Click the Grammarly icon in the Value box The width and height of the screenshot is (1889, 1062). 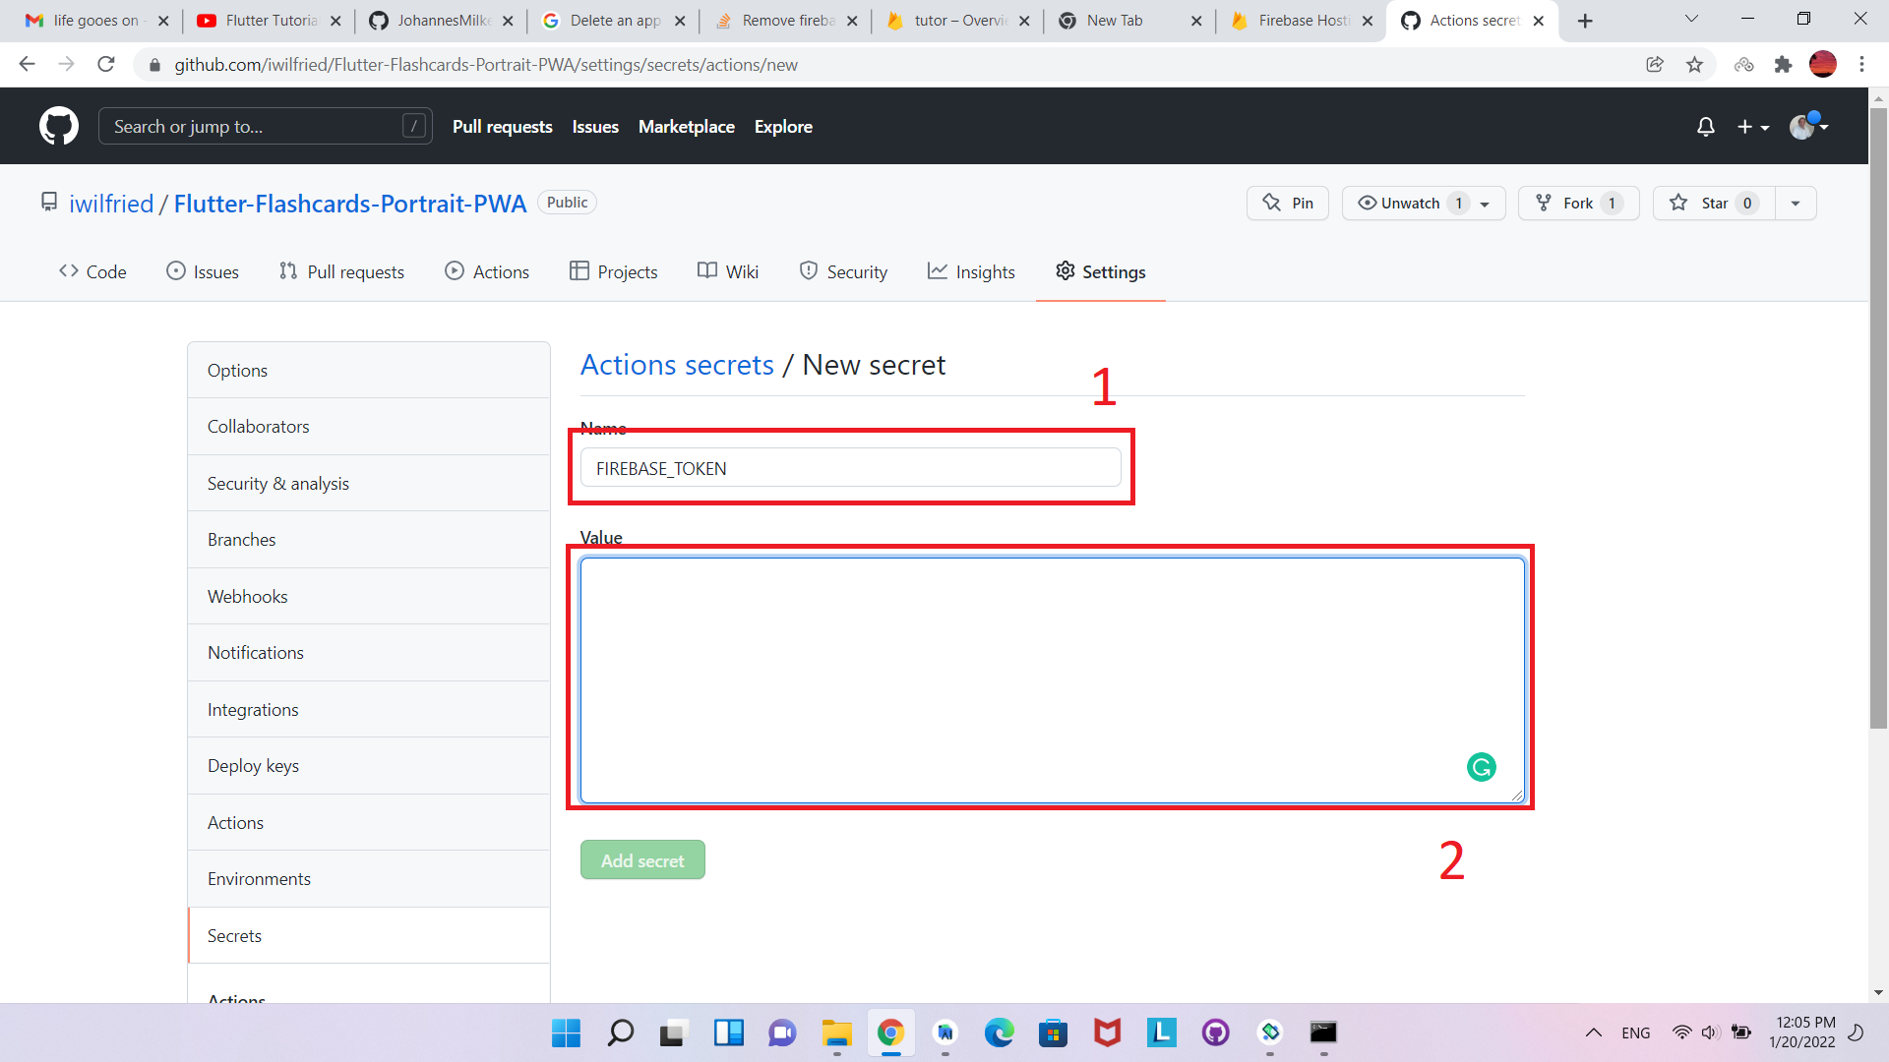point(1482,767)
